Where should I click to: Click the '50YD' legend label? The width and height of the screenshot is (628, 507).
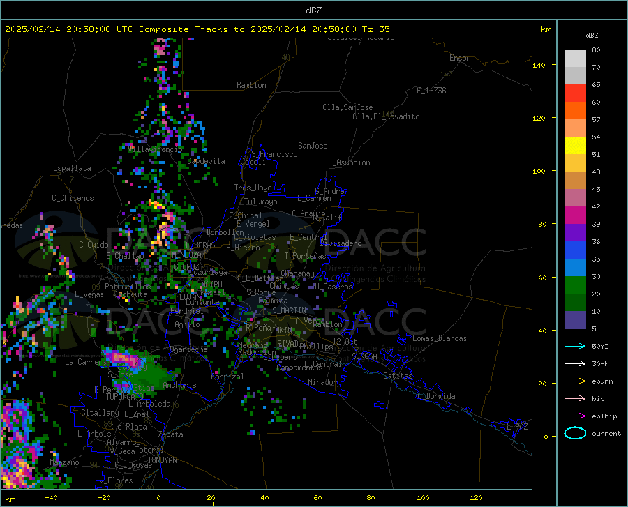coord(600,346)
